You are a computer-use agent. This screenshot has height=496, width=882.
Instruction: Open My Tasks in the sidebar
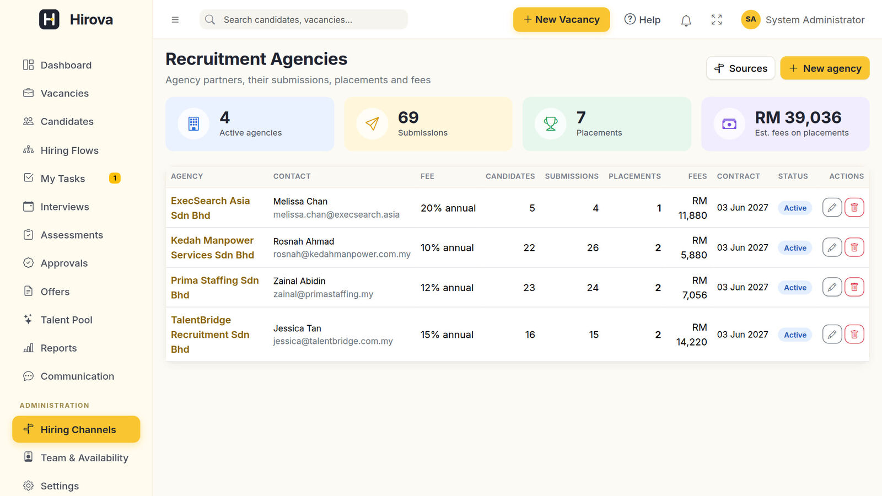(x=76, y=178)
